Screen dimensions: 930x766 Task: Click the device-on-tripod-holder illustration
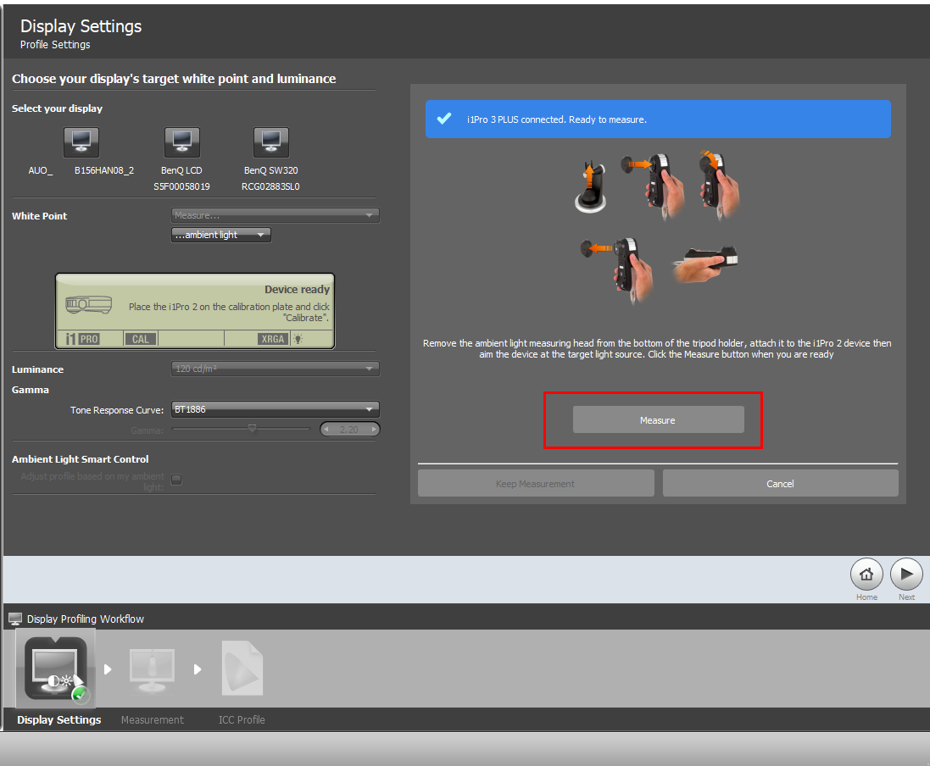click(591, 186)
